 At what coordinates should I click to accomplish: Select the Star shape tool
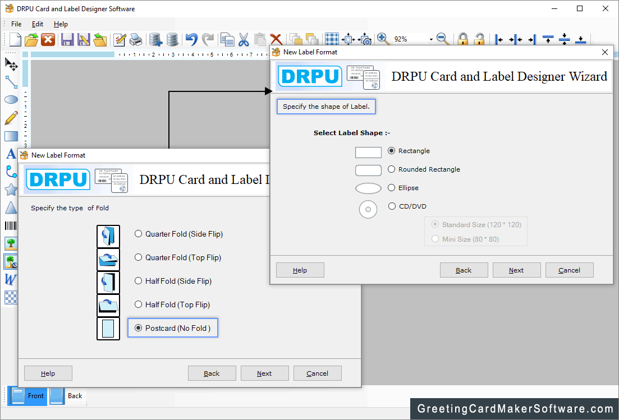click(x=11, y=190)
